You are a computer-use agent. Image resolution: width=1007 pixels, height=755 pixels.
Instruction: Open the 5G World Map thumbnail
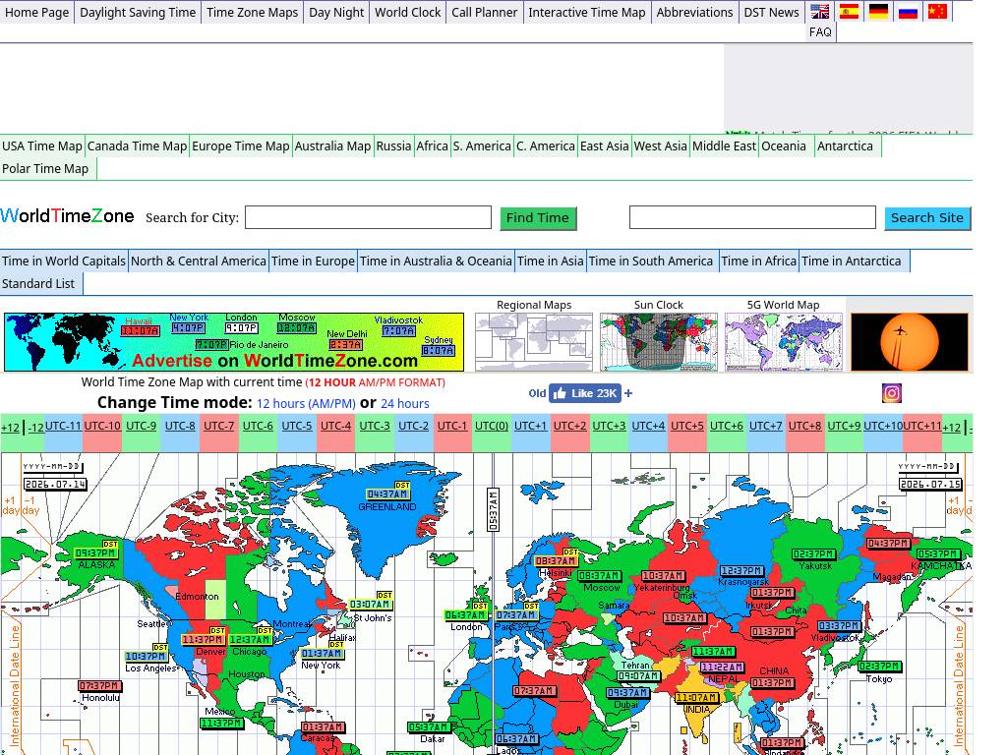pos(783,342)
